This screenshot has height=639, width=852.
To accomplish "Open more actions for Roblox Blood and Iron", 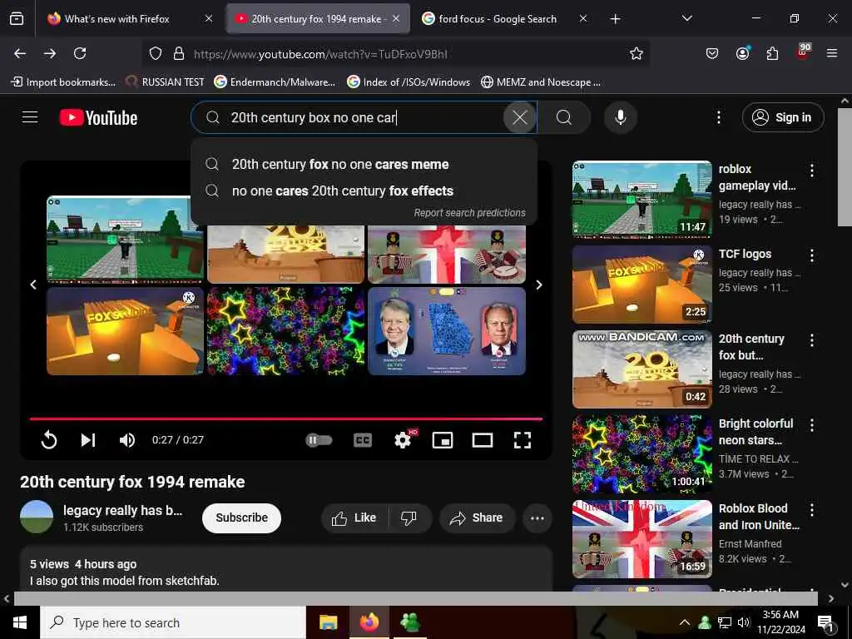I will pos(812,509).
